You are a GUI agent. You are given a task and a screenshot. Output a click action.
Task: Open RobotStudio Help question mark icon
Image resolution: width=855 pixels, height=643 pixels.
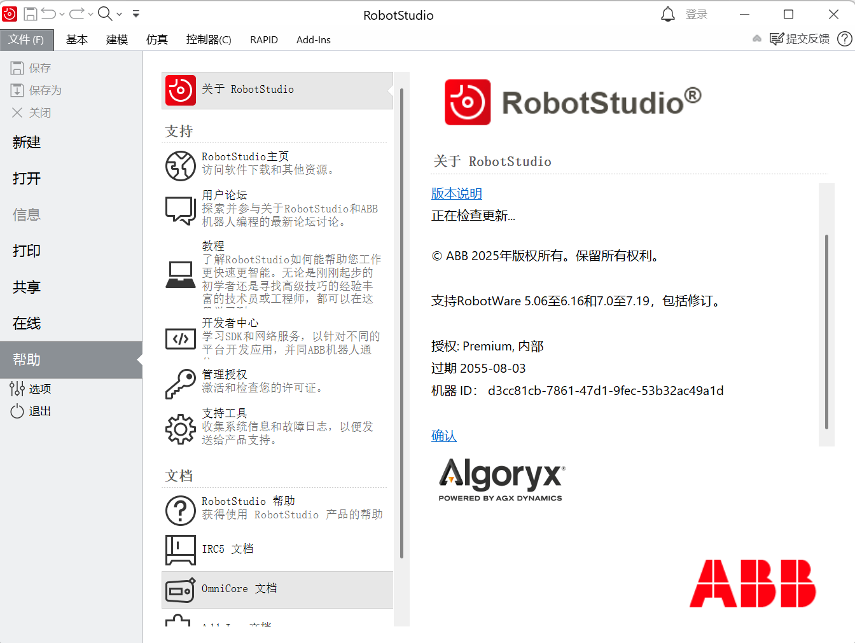point(180,510)
